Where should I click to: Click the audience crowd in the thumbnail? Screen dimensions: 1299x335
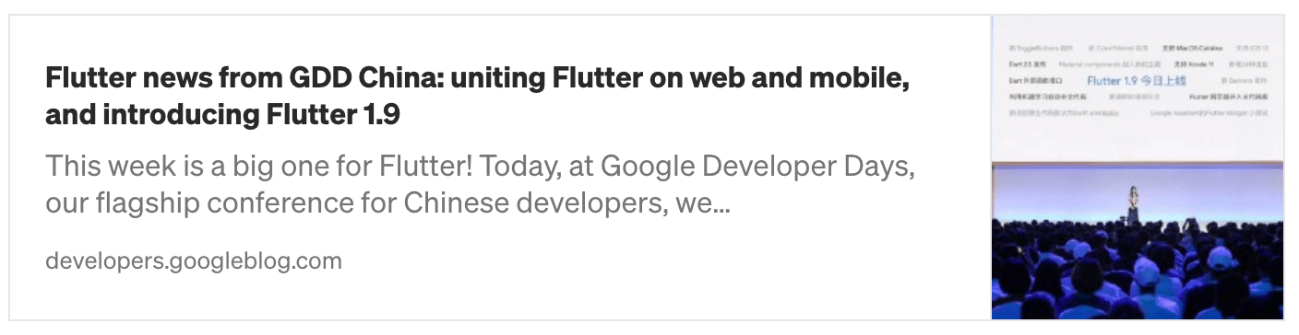pos(1138,272)
